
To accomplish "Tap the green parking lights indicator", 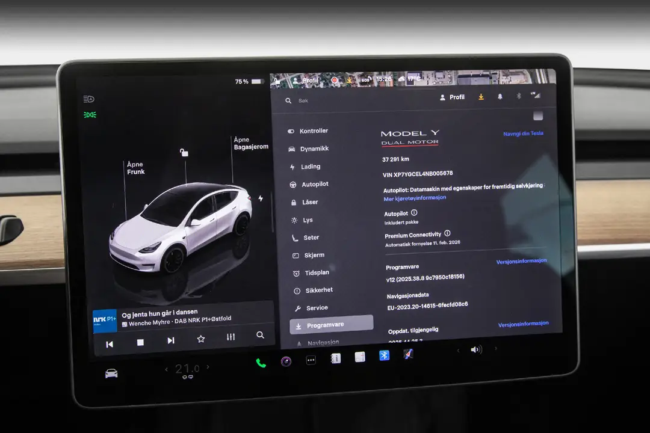I will point(90,115).
